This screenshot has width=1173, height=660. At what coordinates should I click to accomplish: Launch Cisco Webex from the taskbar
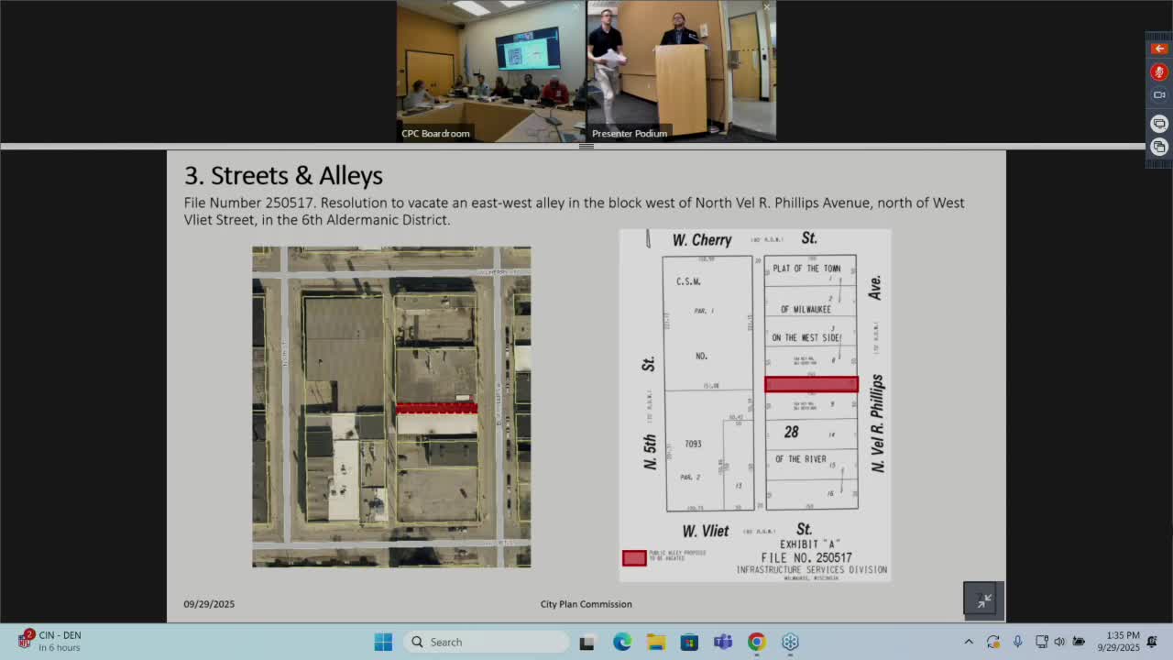pyautogui.click(x=790, y=642)
